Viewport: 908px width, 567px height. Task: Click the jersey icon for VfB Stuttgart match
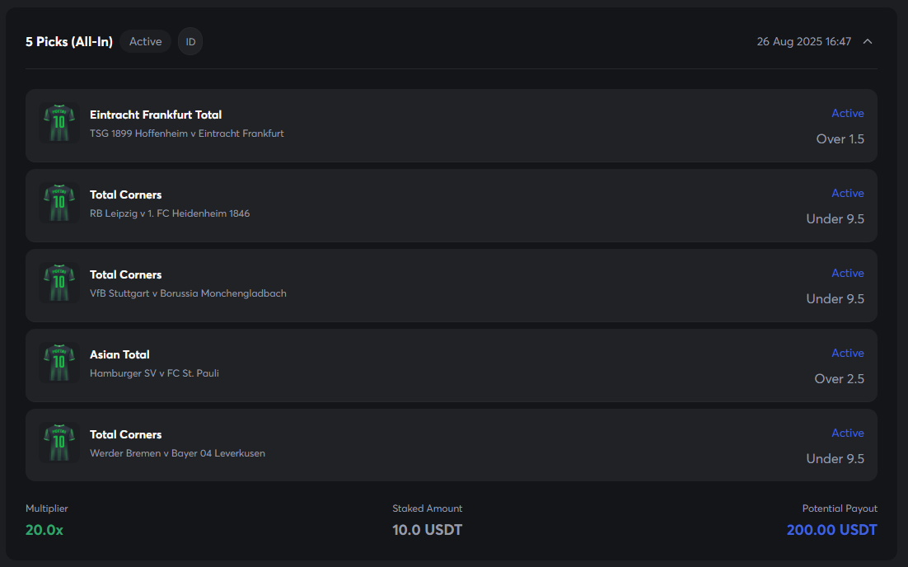pos(59,283)
